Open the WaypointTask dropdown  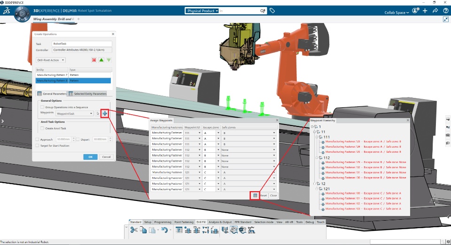(75, 114)
